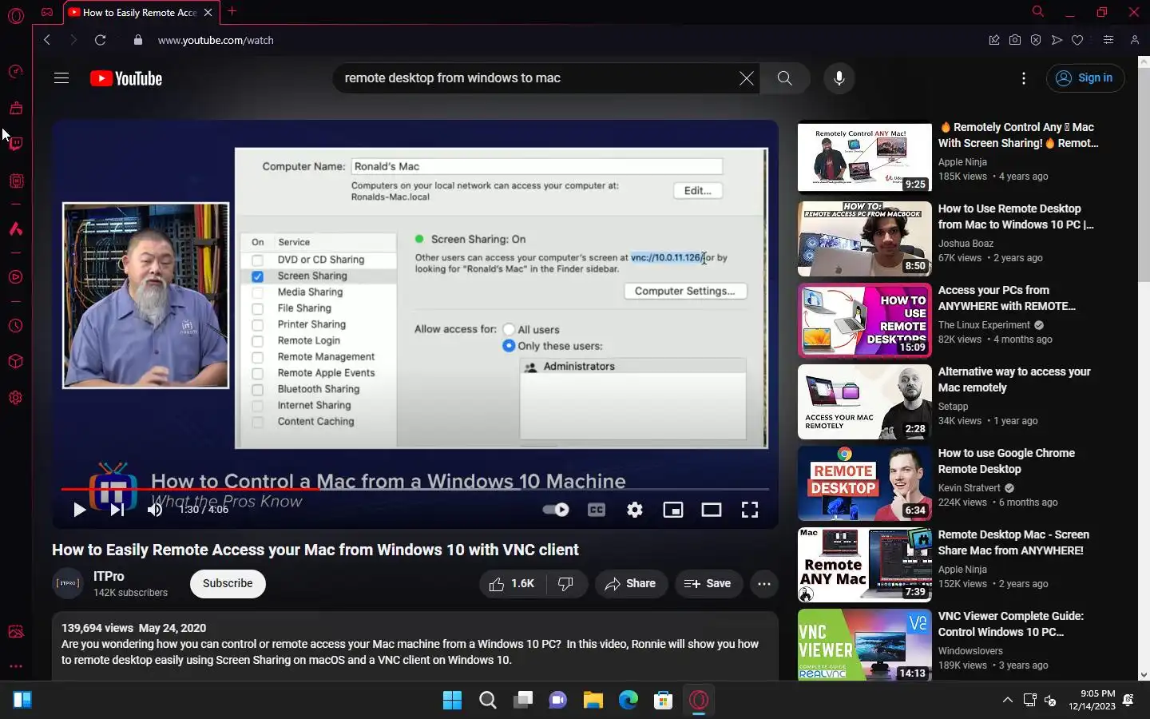Clear the search box with the X
This screenshot has height=719, width=1150.
tap(746, 78)
